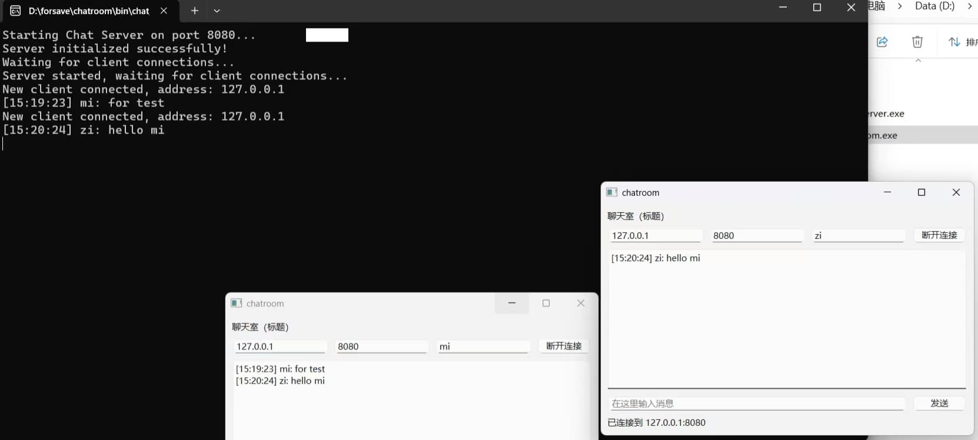
Task: Minimize the mi chatroom window
Action: tap(512, 303)
